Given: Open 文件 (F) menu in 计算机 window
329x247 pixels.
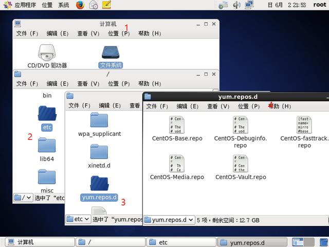Looking at the screenshot, I should (27, 33).
